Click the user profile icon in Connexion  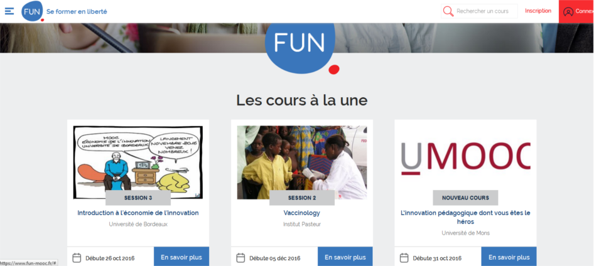coord(568,12)
